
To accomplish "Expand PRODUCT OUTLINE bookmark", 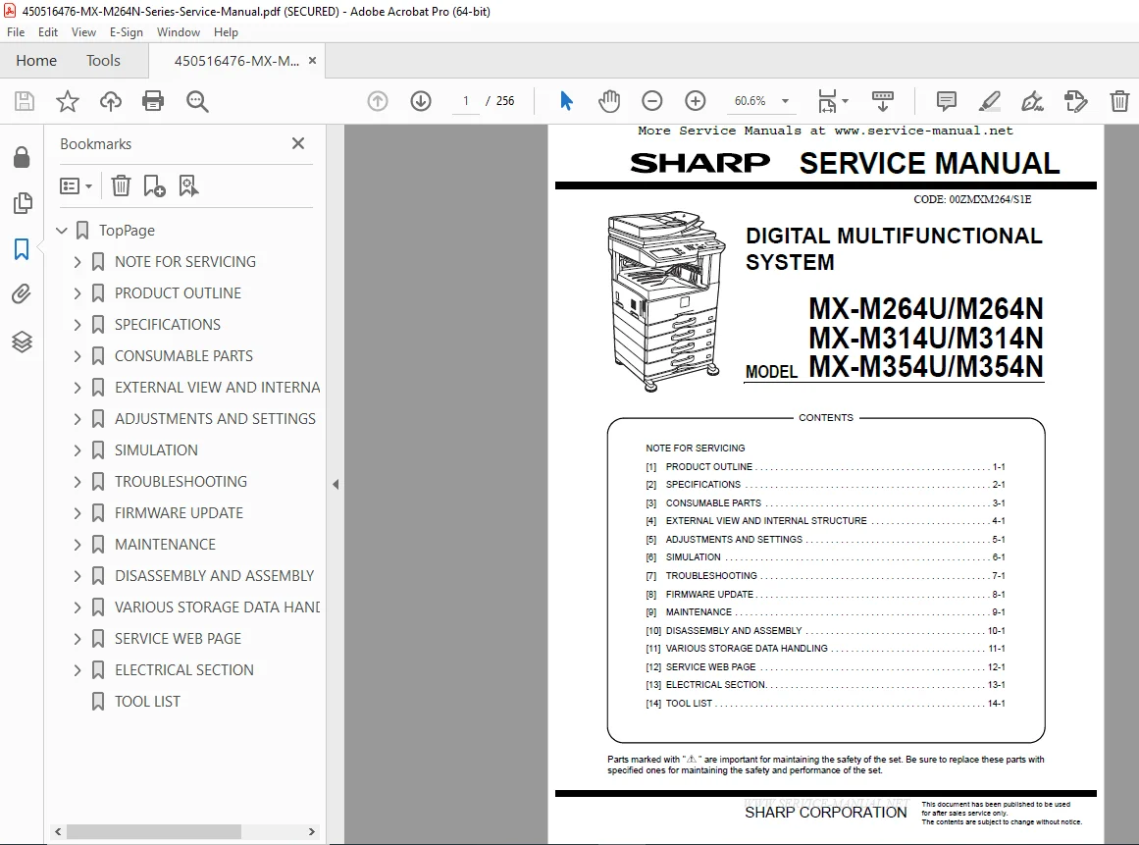I will 78,292.
